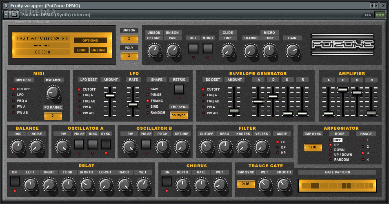Toggle the LFO Retrig button
The image size is (389, 204).
click(x=179, y=89)
